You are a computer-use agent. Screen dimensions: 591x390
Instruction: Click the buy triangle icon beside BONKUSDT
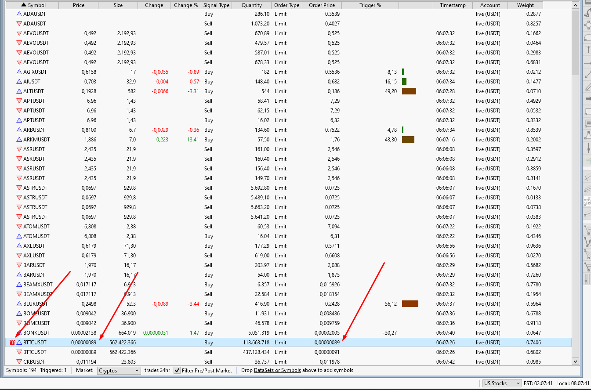19,333
